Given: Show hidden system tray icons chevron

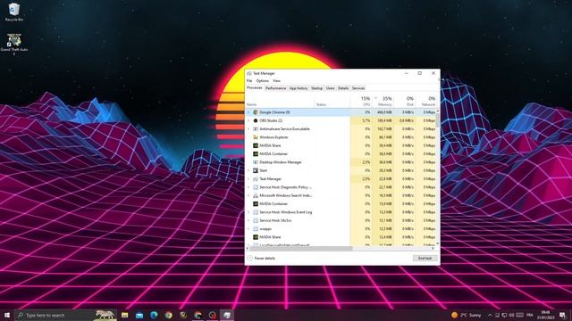Looking at the screenshot, I should (490, 315).
